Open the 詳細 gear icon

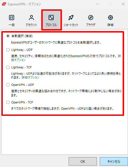(110, 18)
